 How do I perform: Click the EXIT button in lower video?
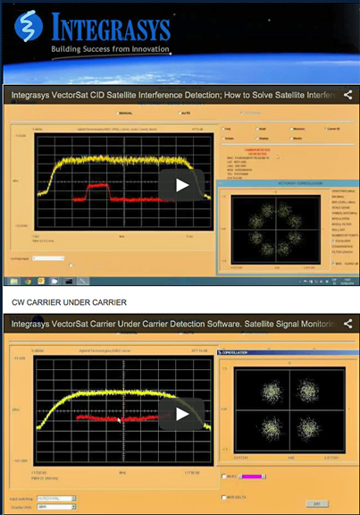coord(317,503)
